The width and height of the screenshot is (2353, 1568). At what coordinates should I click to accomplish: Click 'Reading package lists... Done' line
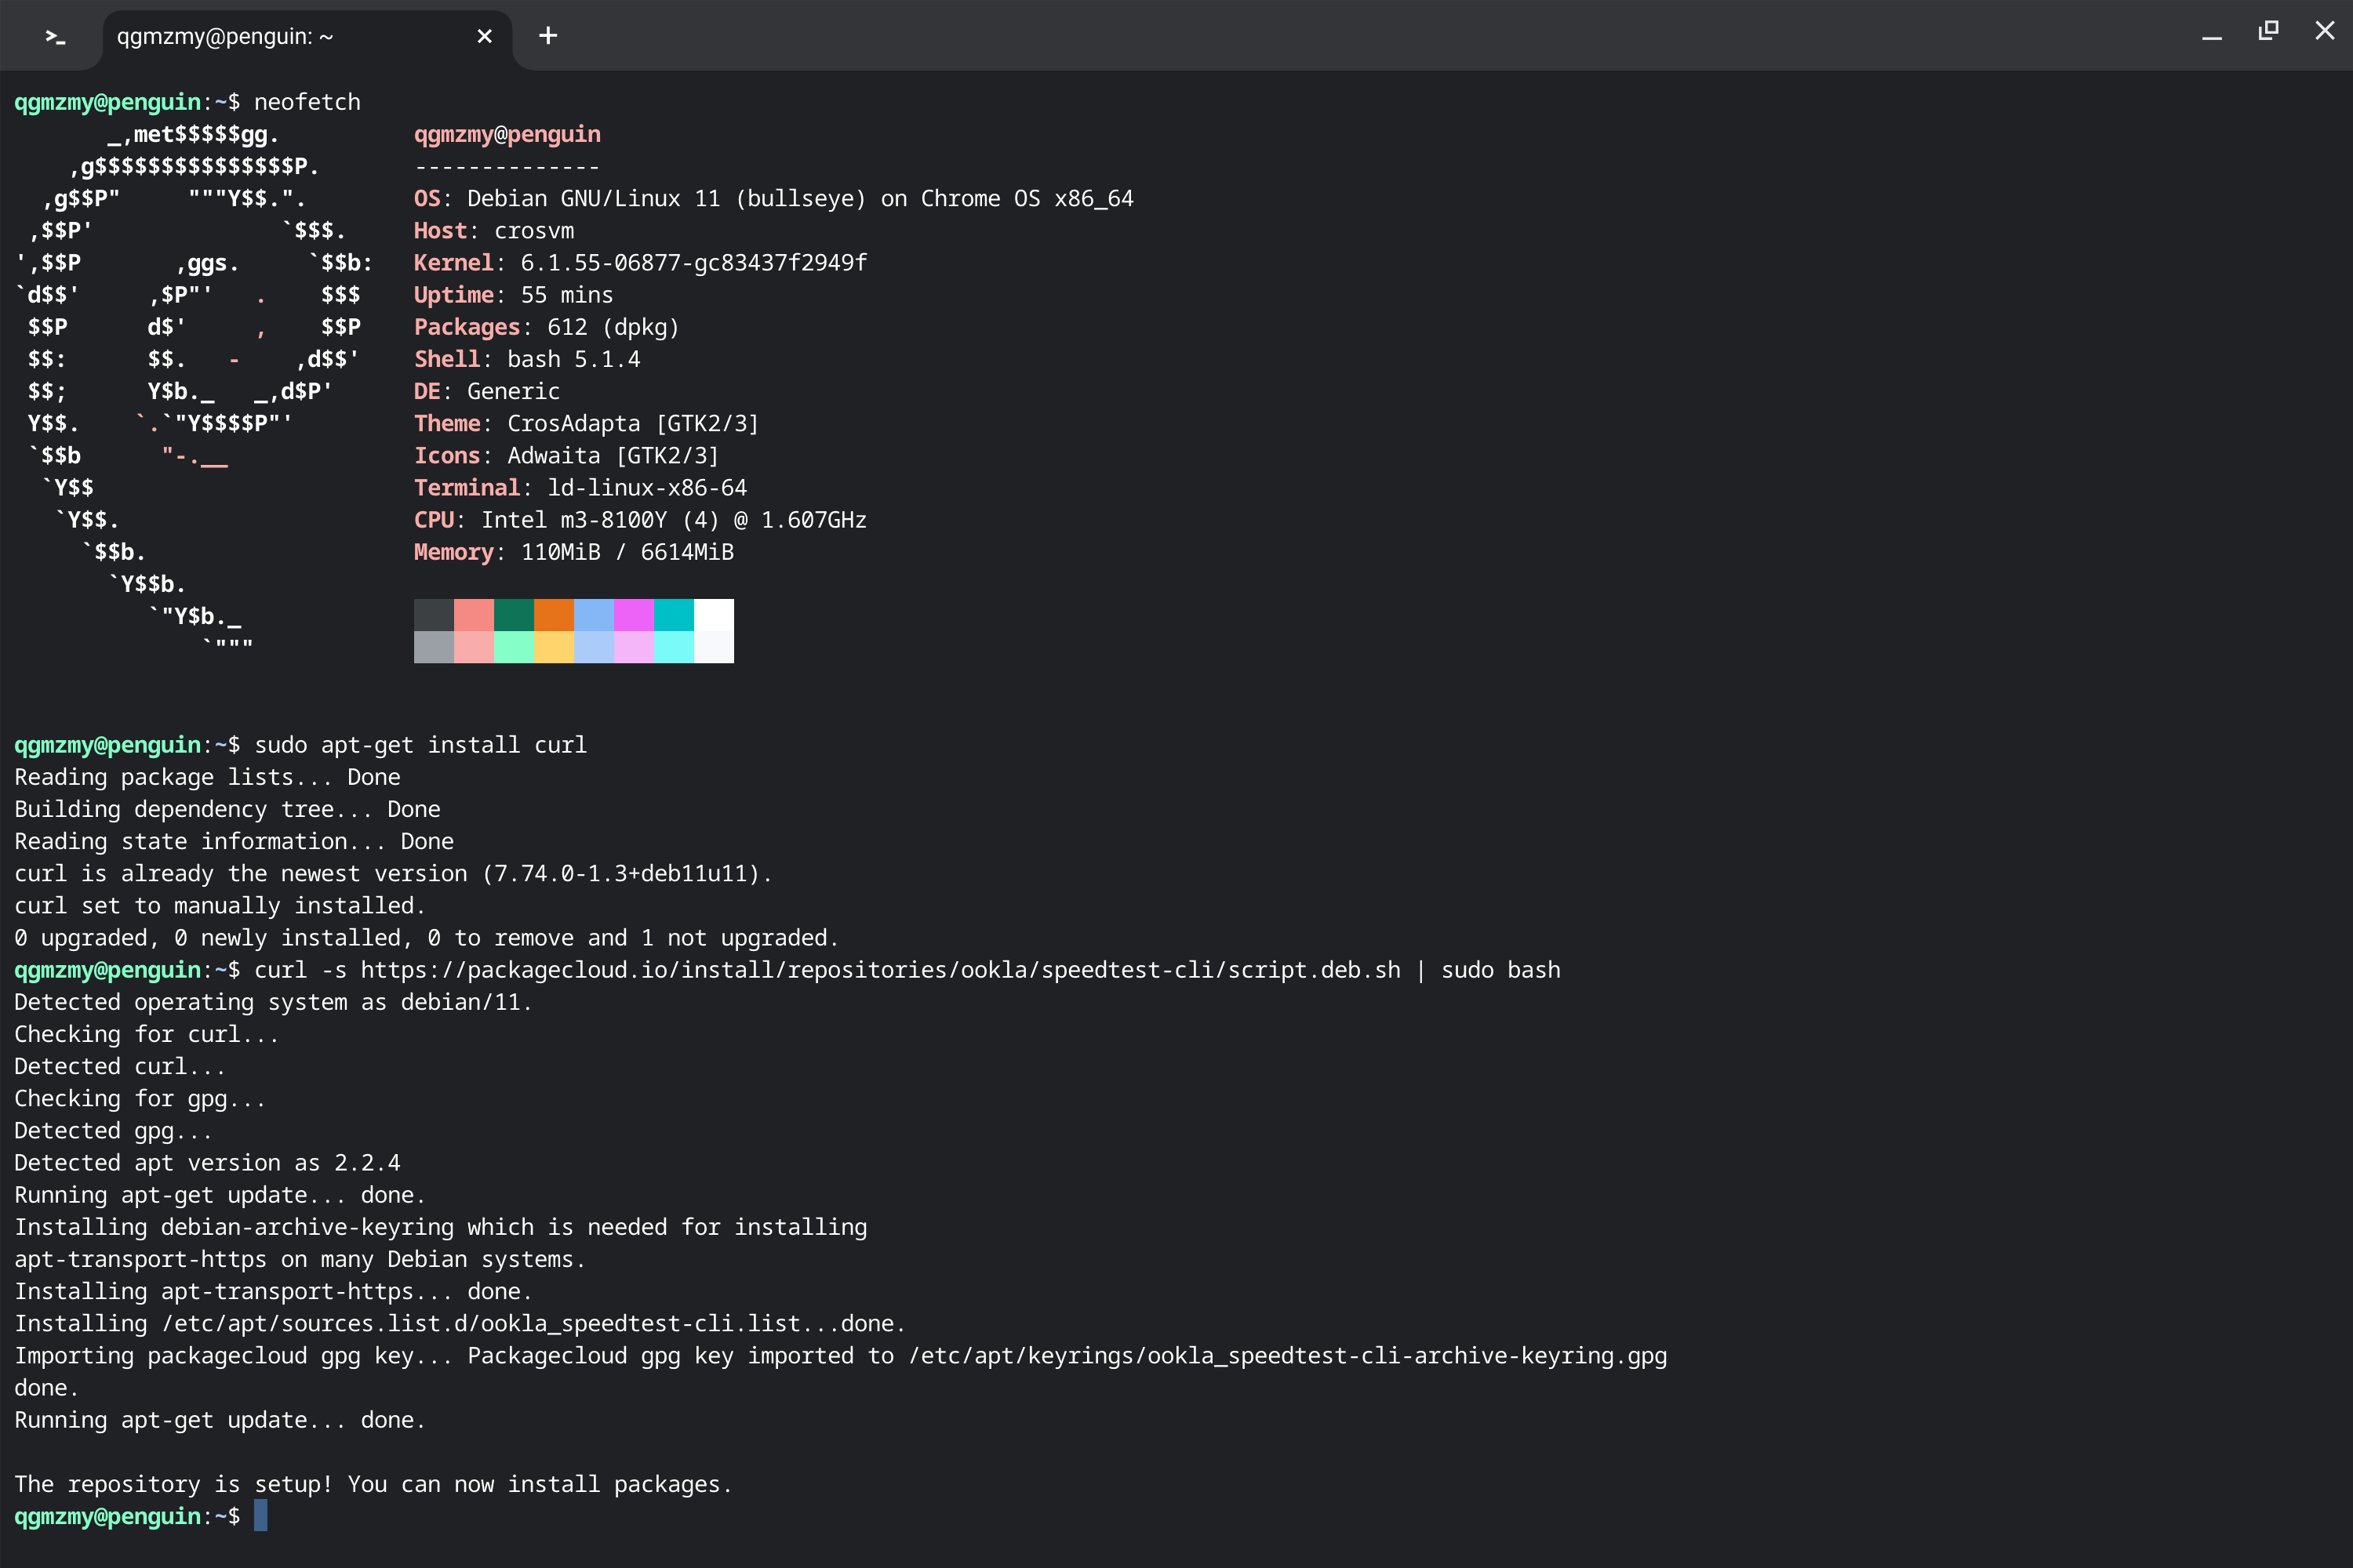pyautogui.click(x=207, y=777)
